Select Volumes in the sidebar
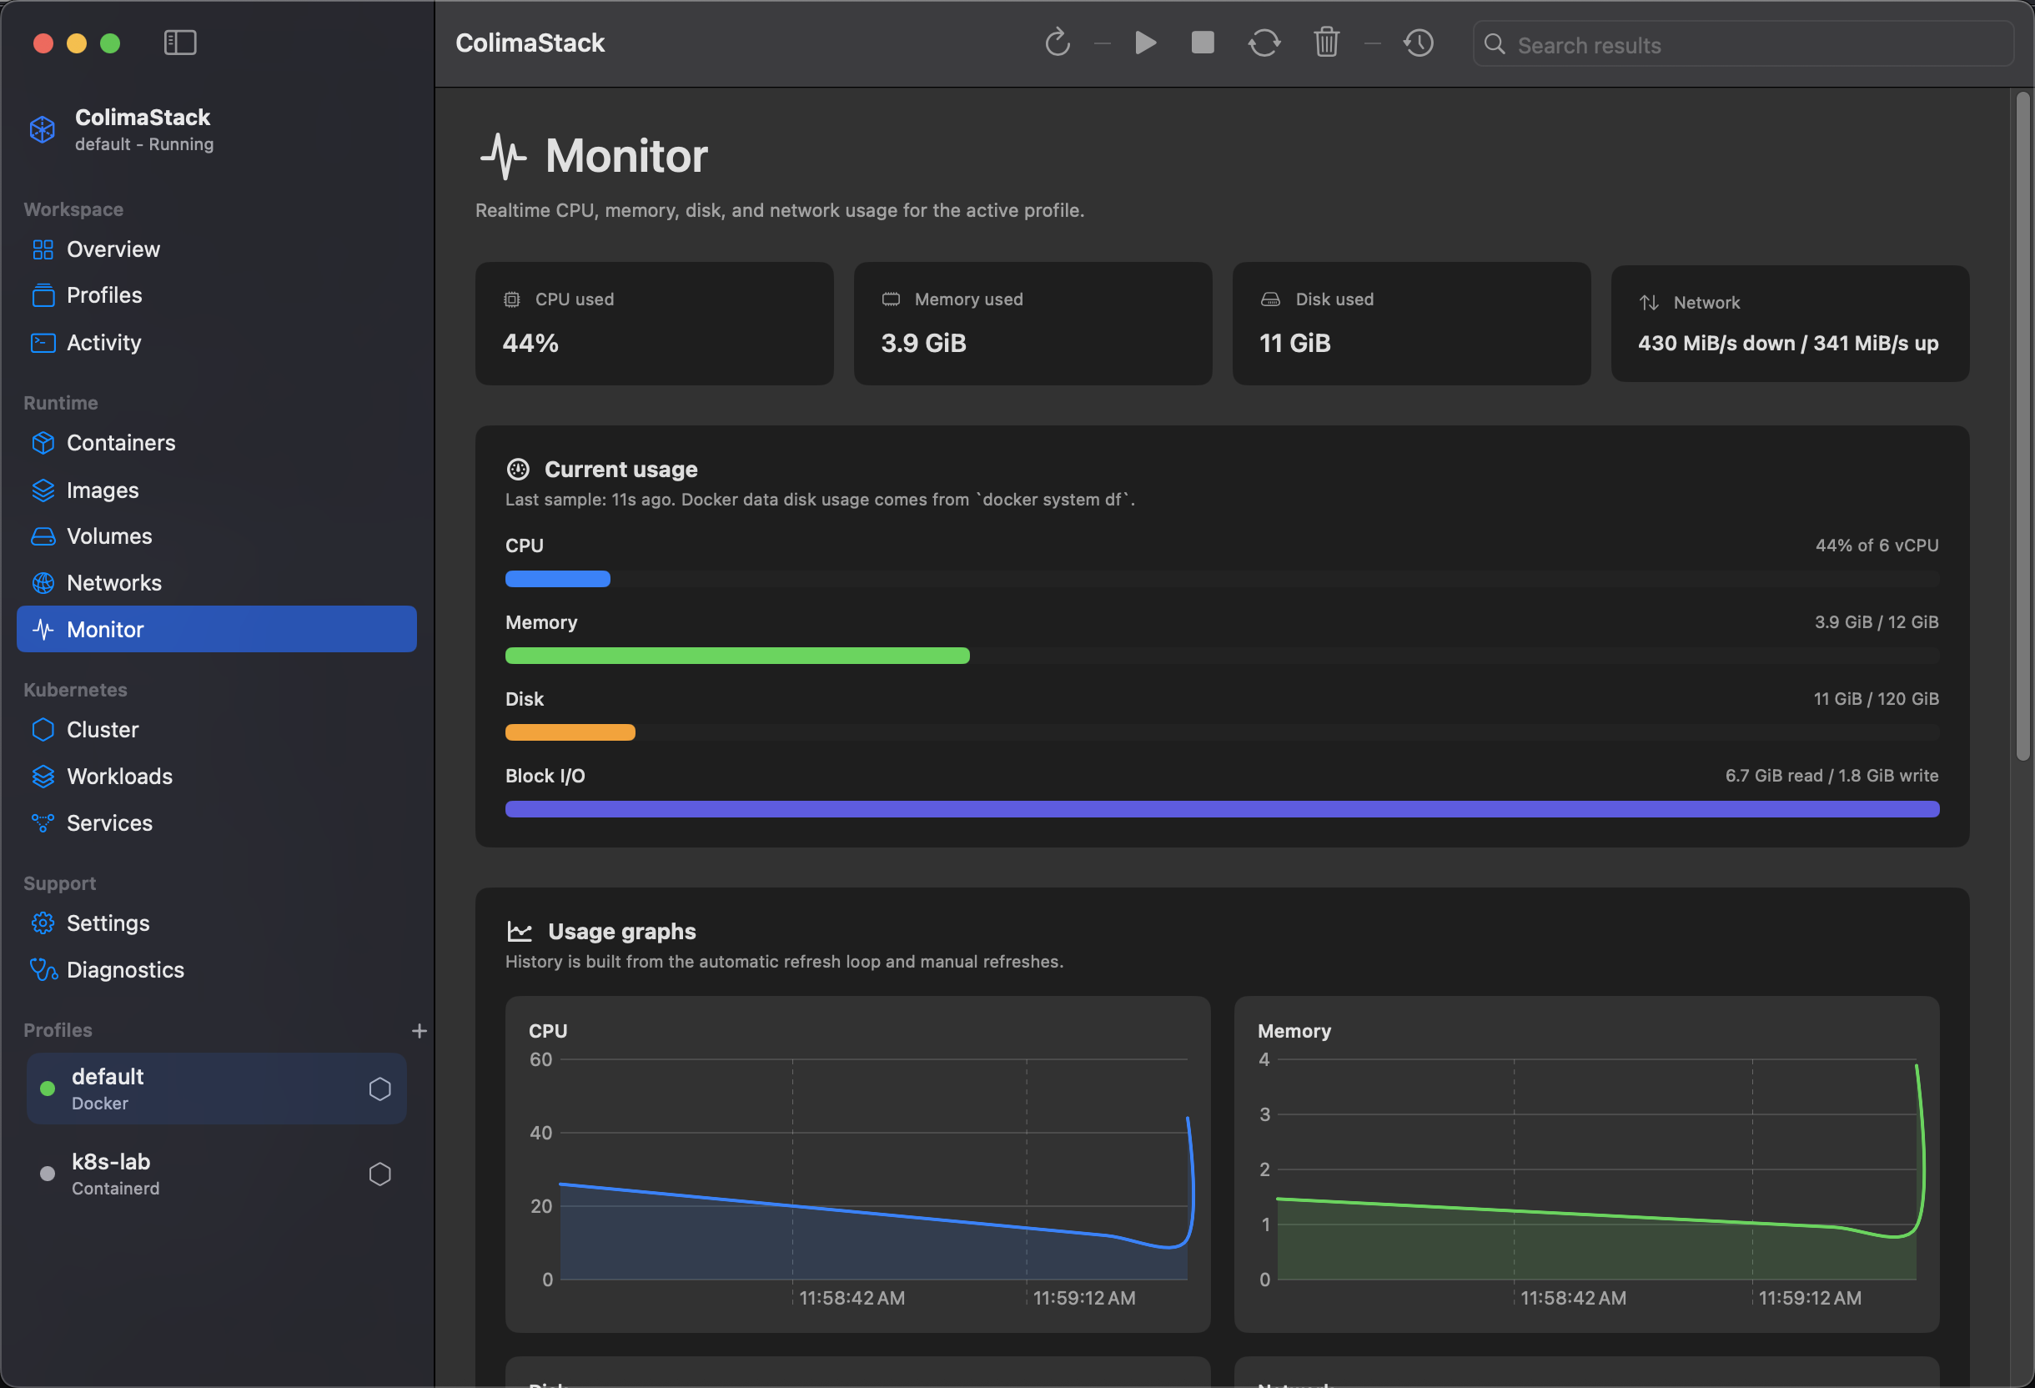Screen dimensions: 2035x1388 [216, 536]
